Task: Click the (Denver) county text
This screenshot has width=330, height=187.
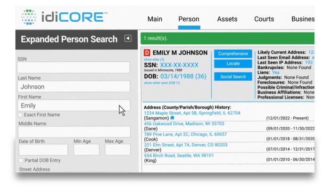Action: point(153,150)
